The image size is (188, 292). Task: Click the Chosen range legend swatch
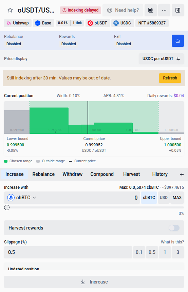coord(6,161)
